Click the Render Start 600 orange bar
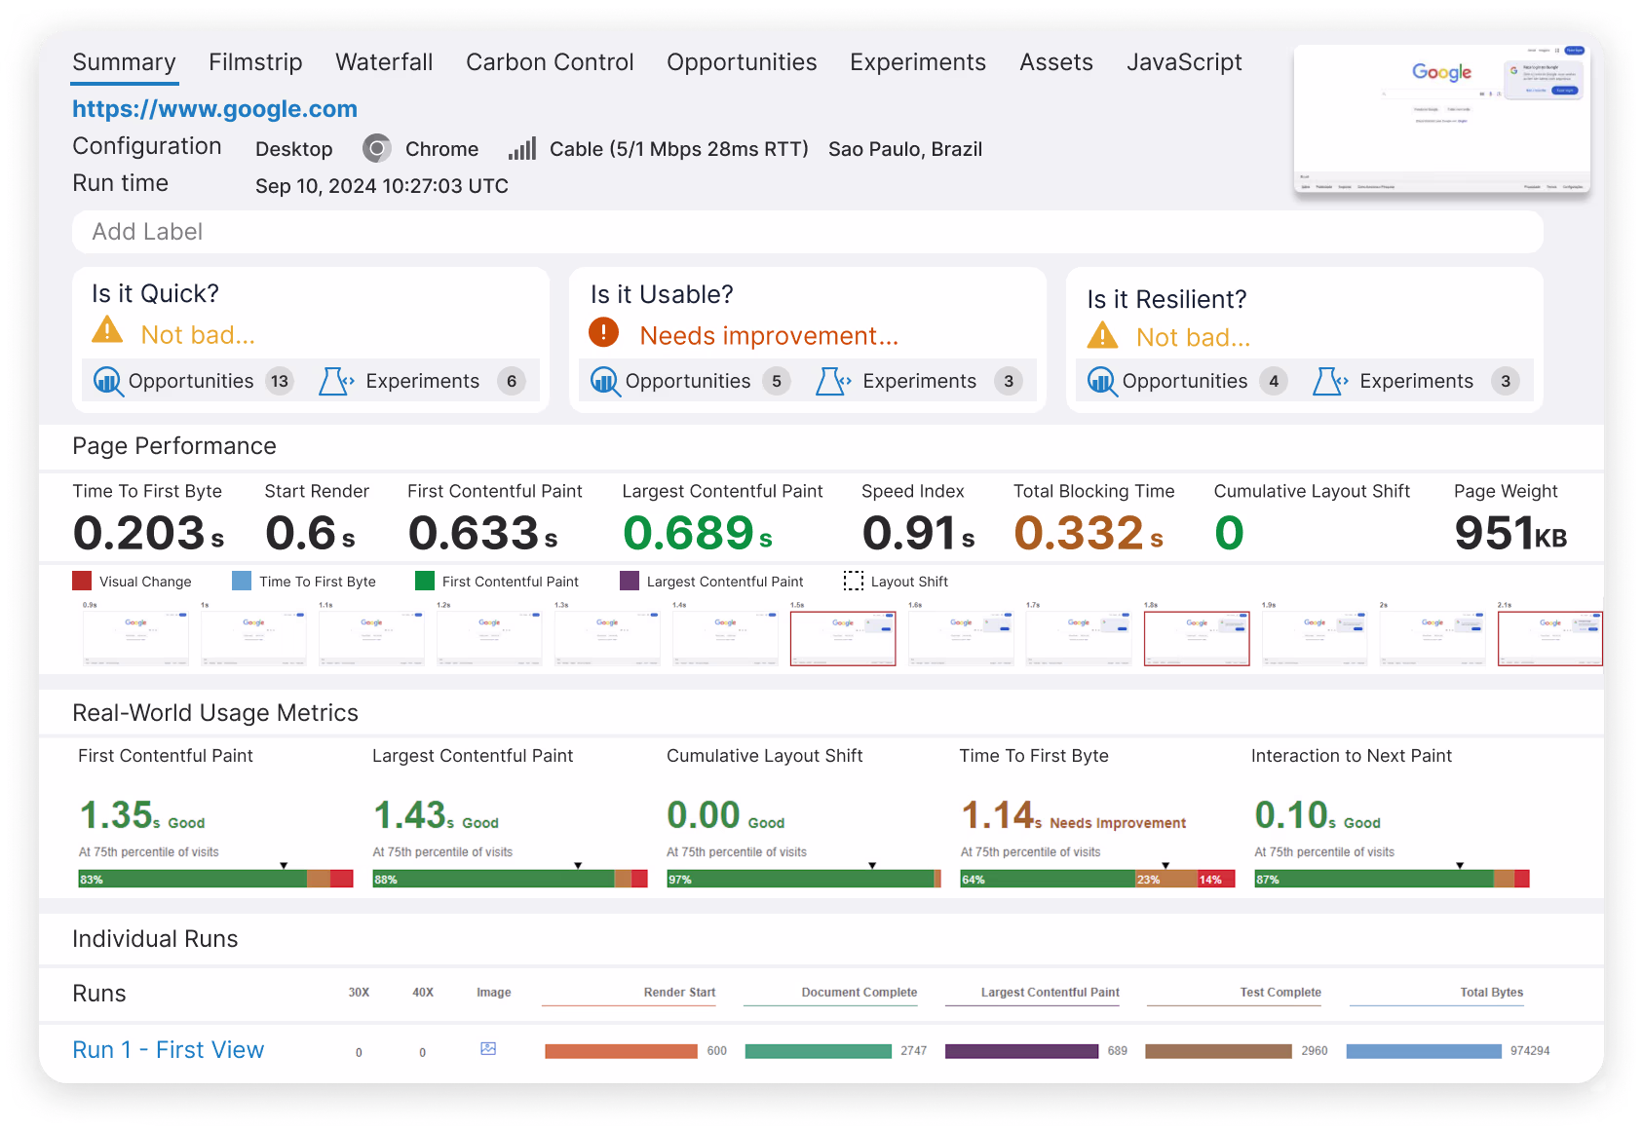The width and height of the screenshot is (1643, 1130). coord(621,1051)
